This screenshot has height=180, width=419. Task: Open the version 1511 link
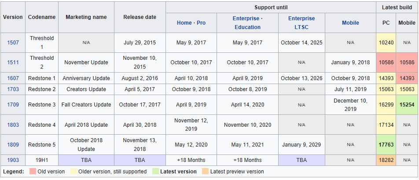coord(13,62)
